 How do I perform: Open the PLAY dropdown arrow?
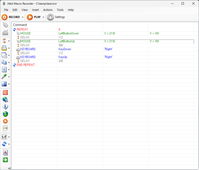point(43,17)
